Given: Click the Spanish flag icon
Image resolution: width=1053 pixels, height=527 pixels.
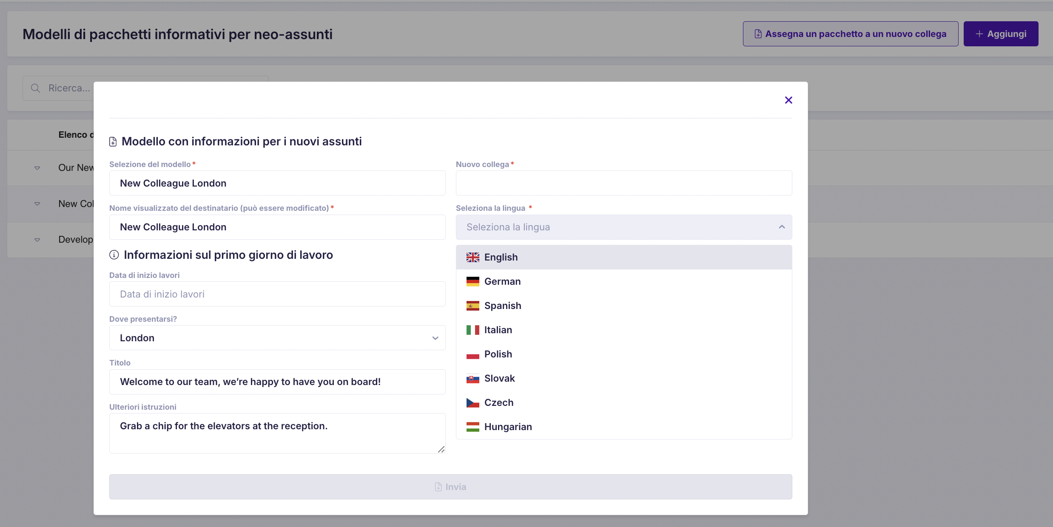Looking at the screenshot, I should pyautogui.click(x=472, y=306).
